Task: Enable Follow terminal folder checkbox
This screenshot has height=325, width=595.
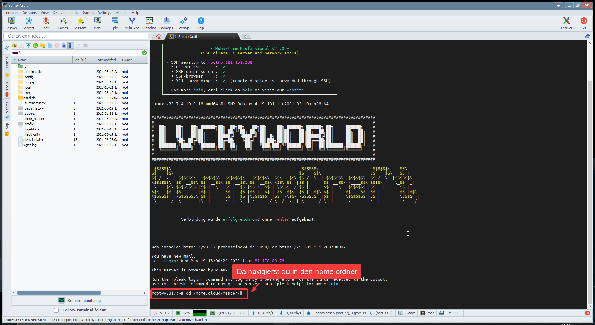Action: (57, 310)
